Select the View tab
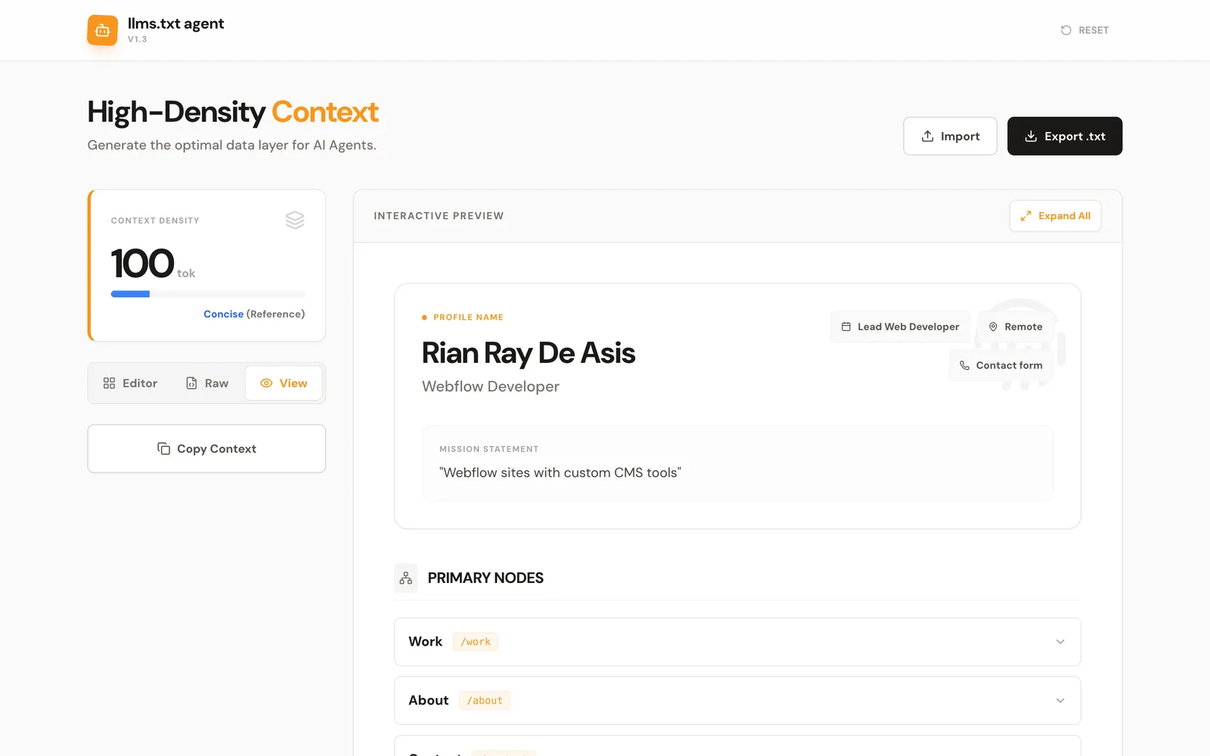The height and width of the screenshot is (756, 1210). 284,383
